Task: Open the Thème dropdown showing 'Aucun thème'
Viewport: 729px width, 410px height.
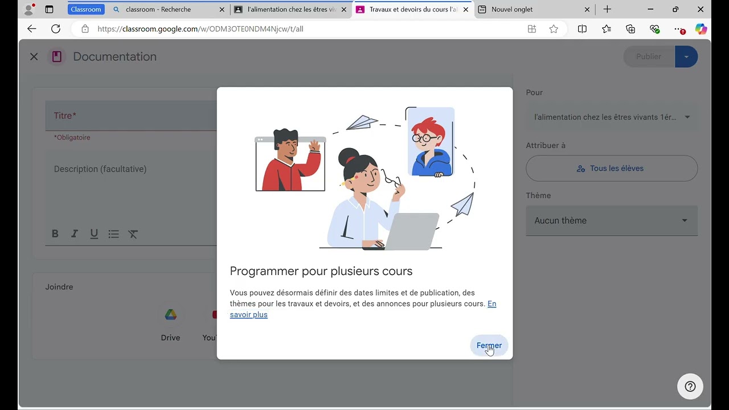Action: click(x=612, y=220)
